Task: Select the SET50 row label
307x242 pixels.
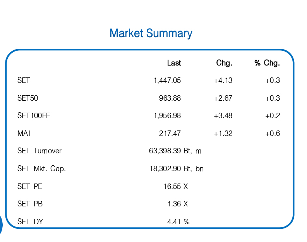Action: [28, 98]
